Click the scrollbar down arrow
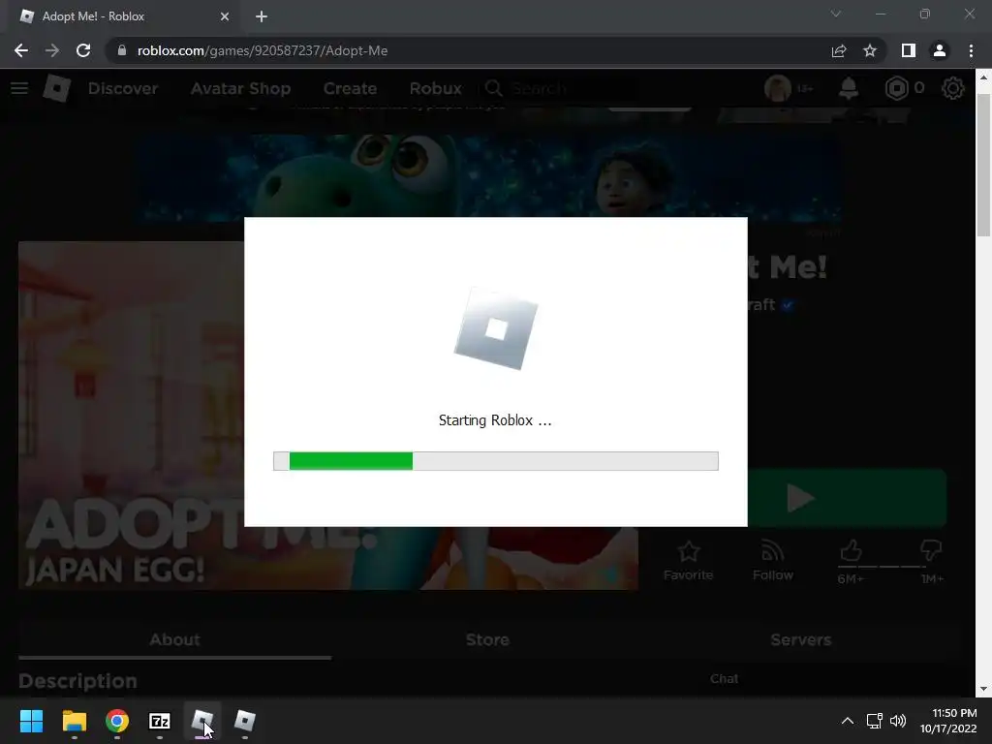The image size is (992, 744). click(983, 689)
